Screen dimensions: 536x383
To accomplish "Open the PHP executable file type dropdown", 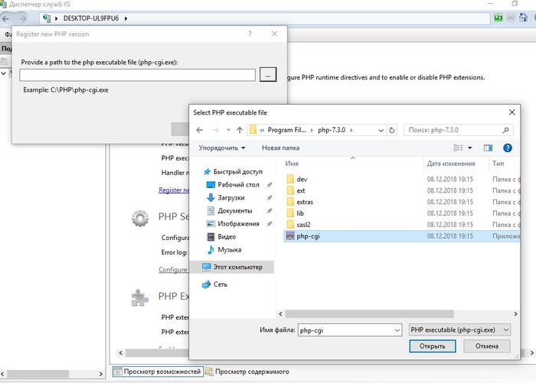I will pos(503,329).
